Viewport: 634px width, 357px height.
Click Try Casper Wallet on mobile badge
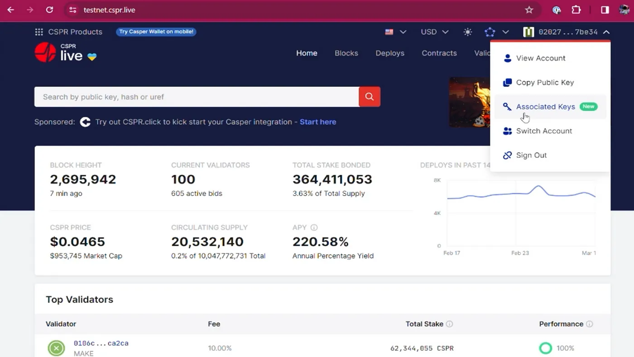(156, 32)
